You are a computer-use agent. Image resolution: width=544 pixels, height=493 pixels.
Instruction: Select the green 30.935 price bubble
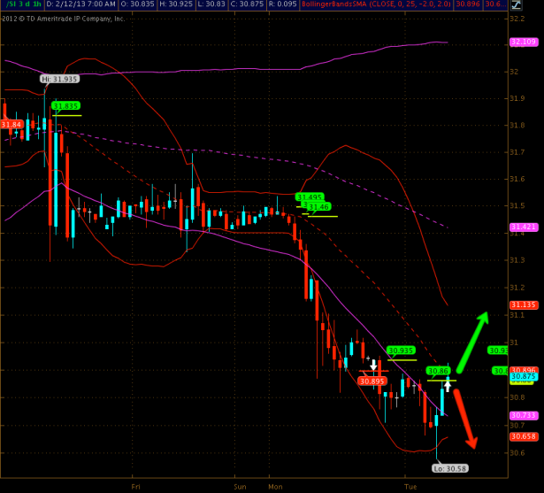(402, 350)
